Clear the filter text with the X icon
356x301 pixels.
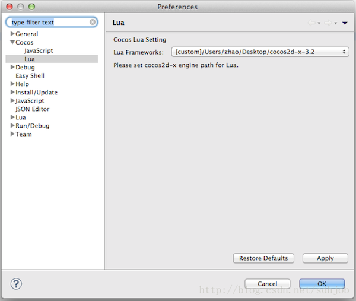point(93,22)
